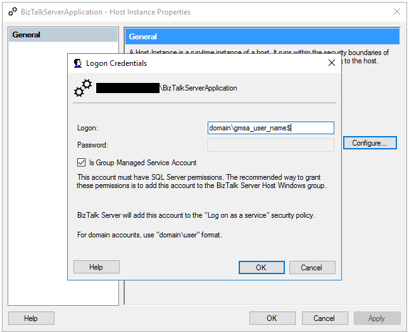The image size is (409, 333).
Task: Click the \BizTalkServerApplication path text
Action: coord(198,88)
